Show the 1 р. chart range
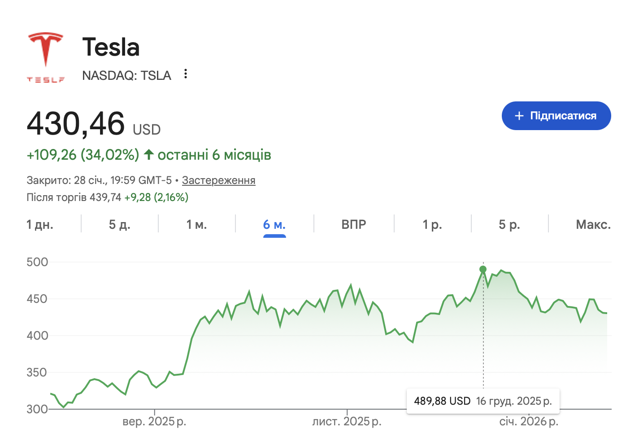This screenshot has height=437, width=626. tap(432, 224)
